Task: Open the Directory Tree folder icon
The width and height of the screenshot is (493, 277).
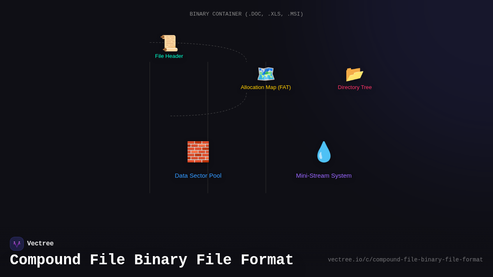Action: [x=355, y=74]
